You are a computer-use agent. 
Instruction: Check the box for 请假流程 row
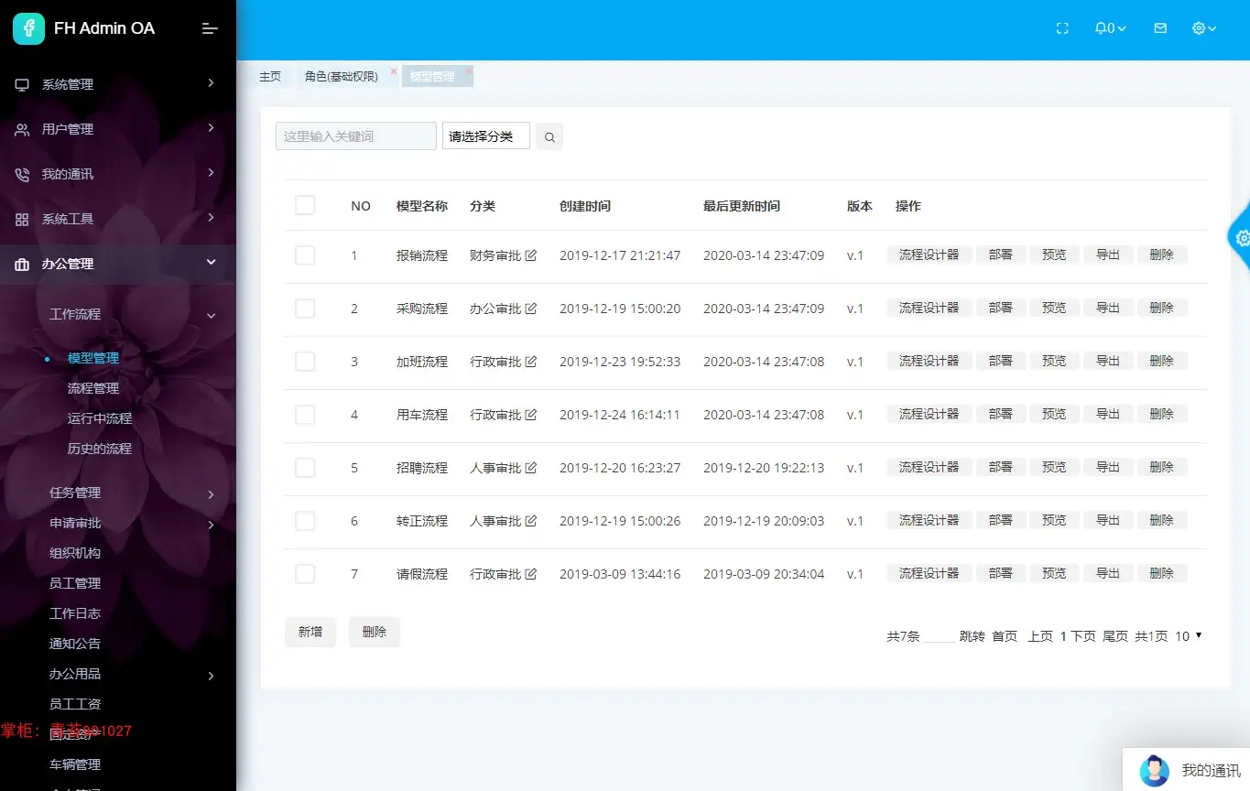pos(305,574)
